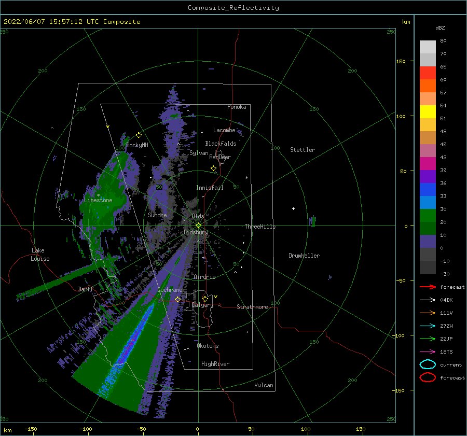This screenshot has height=436, width=467.
Task: Click the isolated echo east of ThreeHills
Action: point(312,221)
